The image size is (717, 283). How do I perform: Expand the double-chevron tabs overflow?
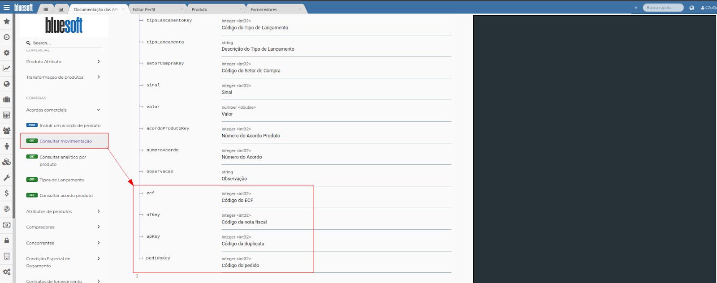[x=636, y=8]
